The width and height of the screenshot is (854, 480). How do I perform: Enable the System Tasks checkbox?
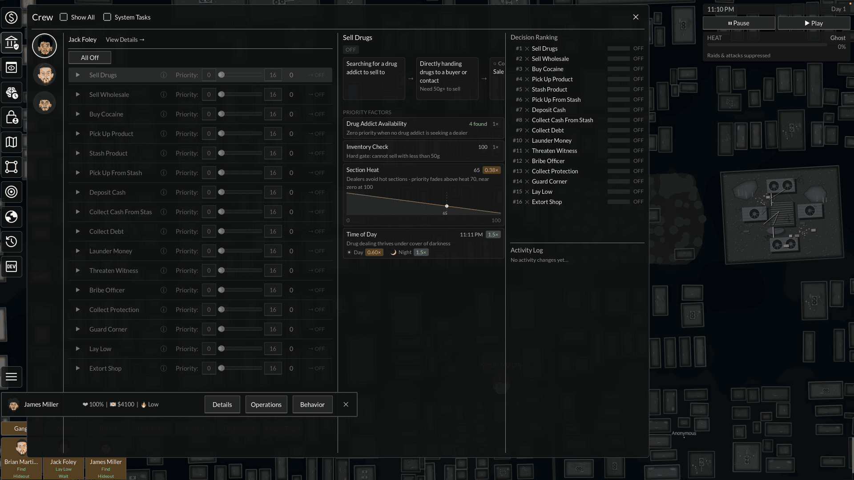click(107, 17)
